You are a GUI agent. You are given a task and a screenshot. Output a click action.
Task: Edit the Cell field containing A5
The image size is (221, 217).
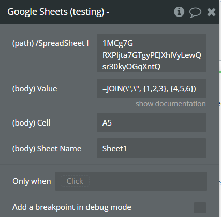point(152,122)
